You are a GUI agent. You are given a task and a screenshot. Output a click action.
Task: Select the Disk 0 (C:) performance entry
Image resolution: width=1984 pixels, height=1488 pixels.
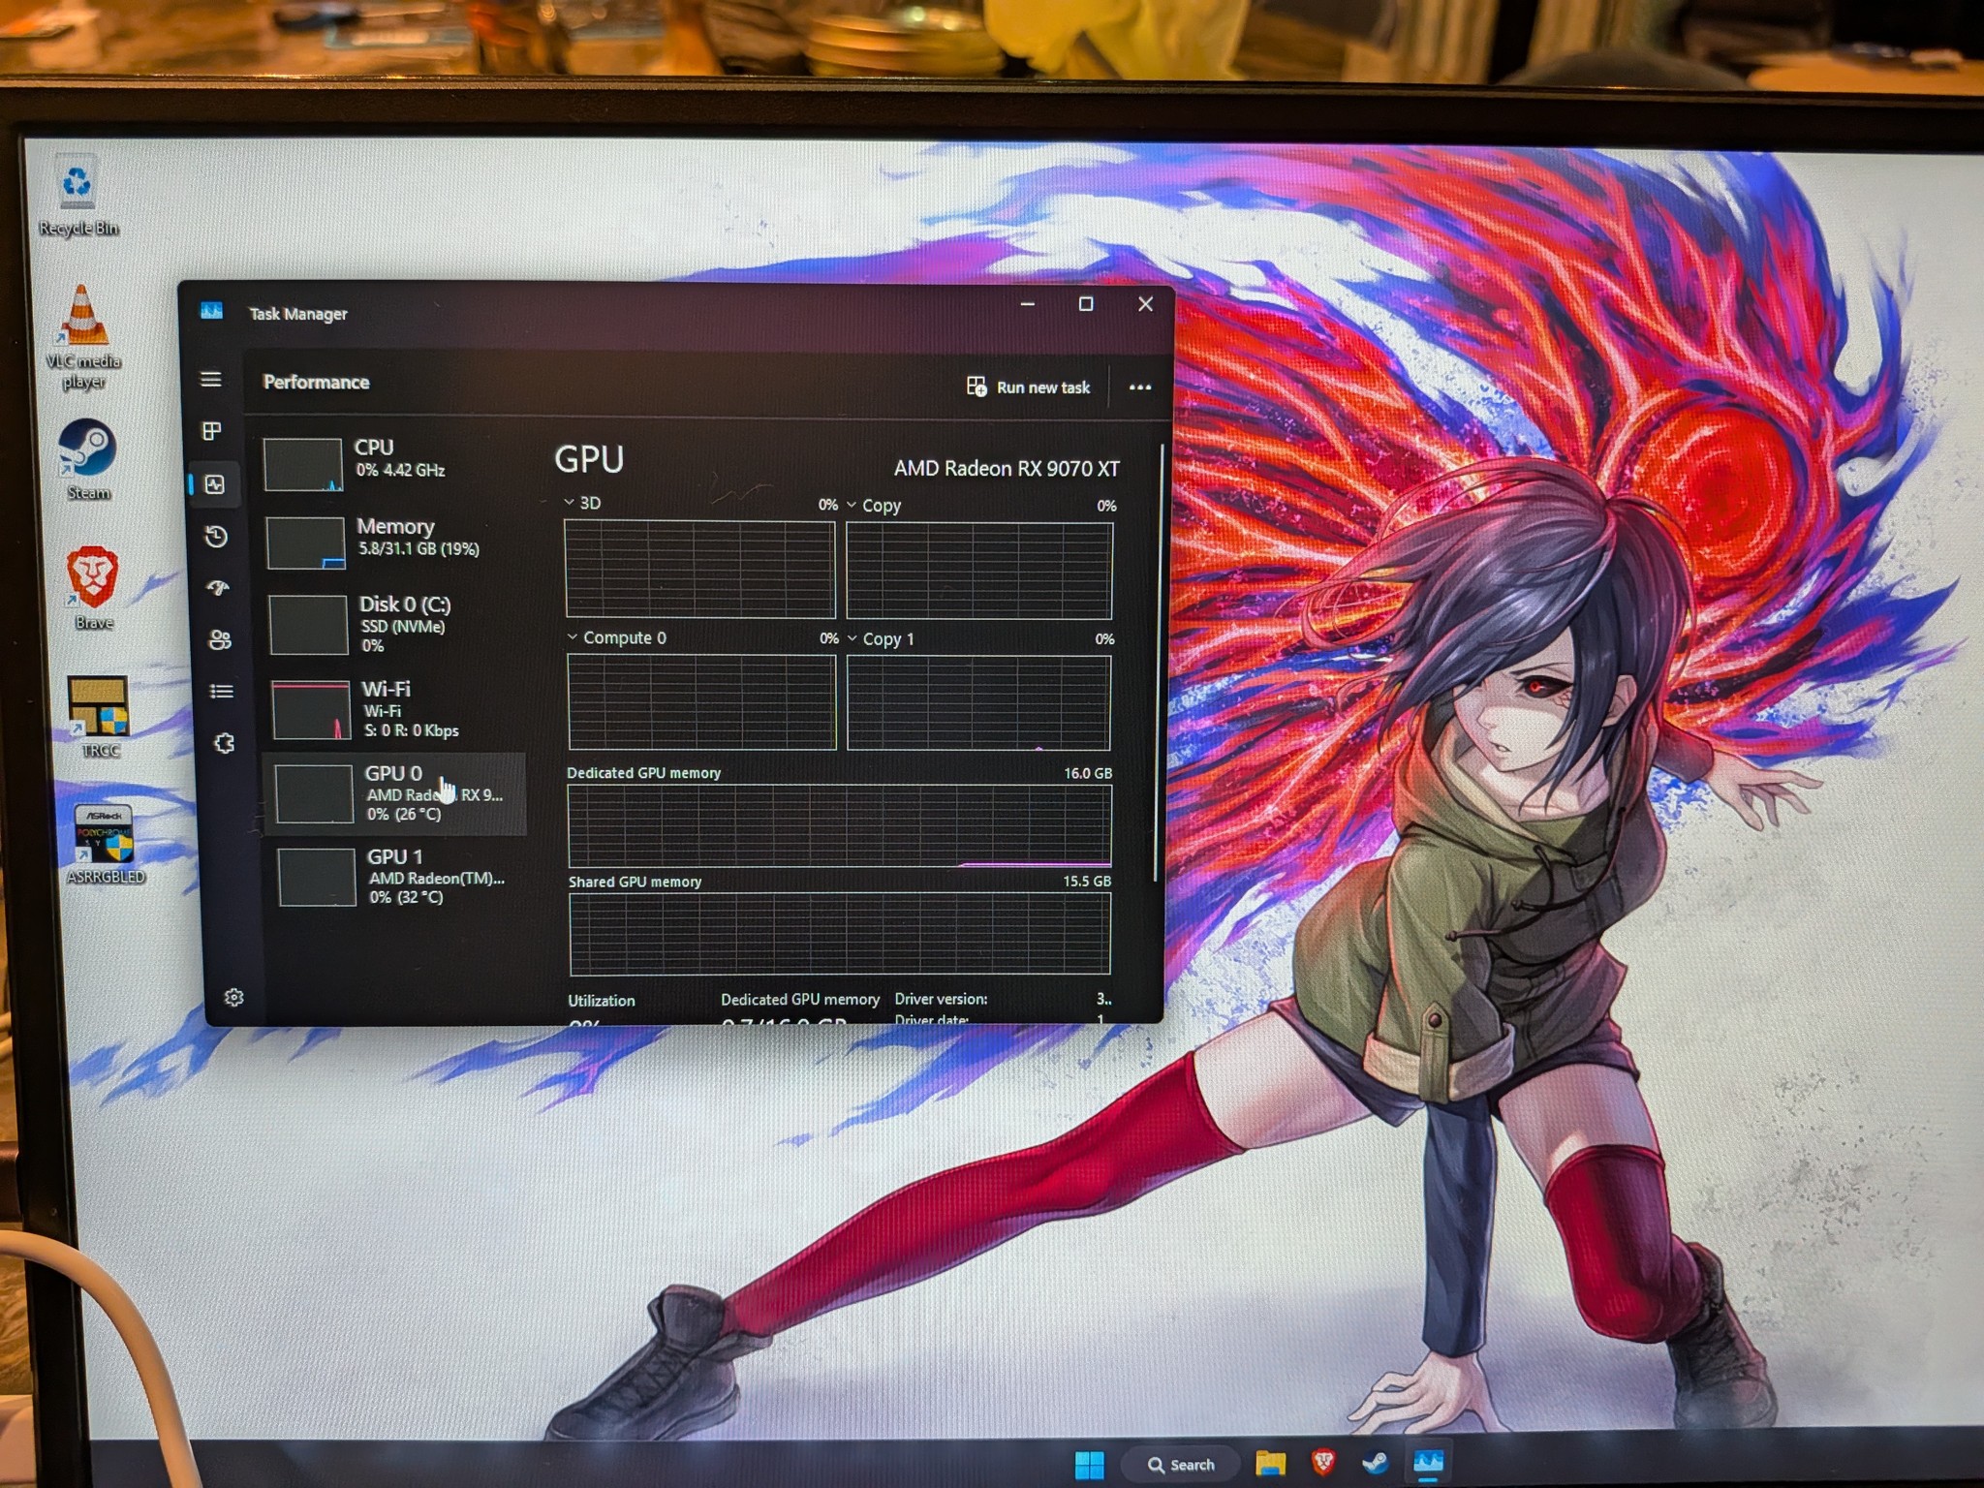[x=395, y=624]
